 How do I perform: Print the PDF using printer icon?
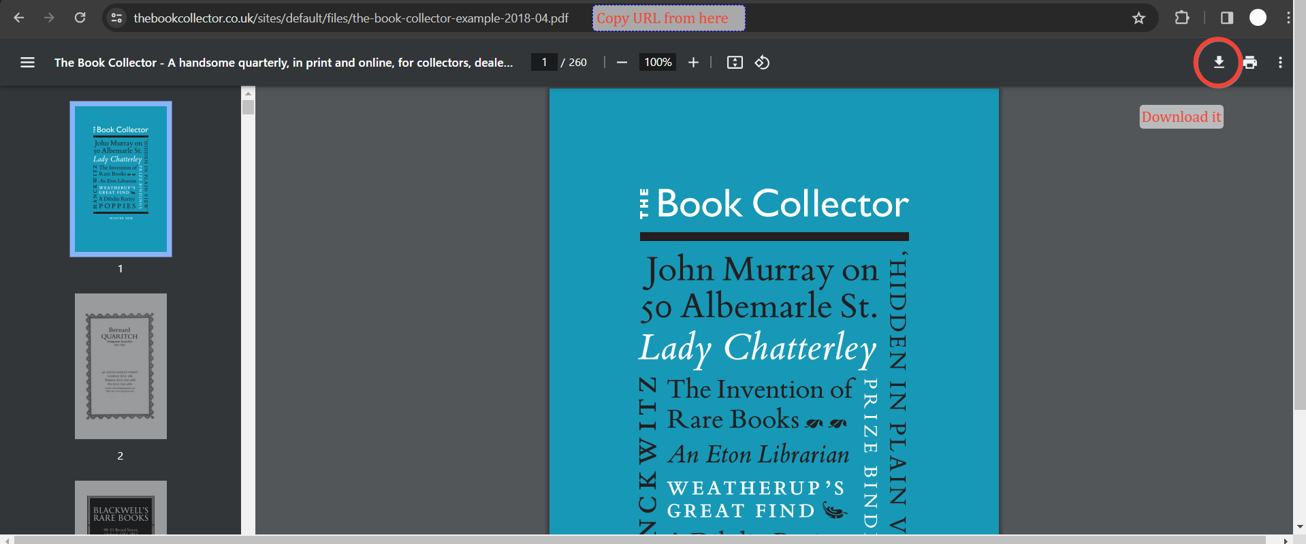coord(1249,63)
